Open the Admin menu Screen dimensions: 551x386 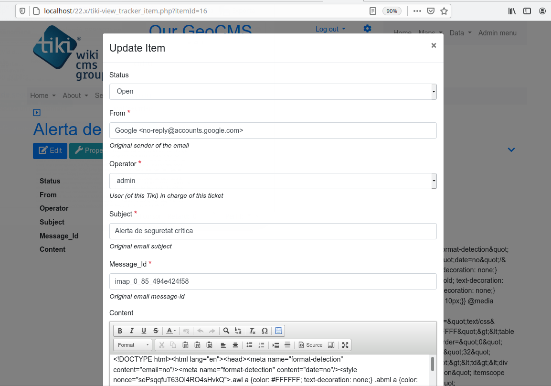(x=497, y=33)
